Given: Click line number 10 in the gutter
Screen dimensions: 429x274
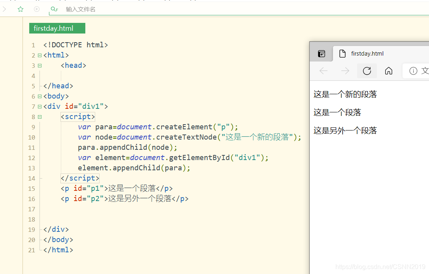Looking at the screenshot, I should tap(32, 138).
